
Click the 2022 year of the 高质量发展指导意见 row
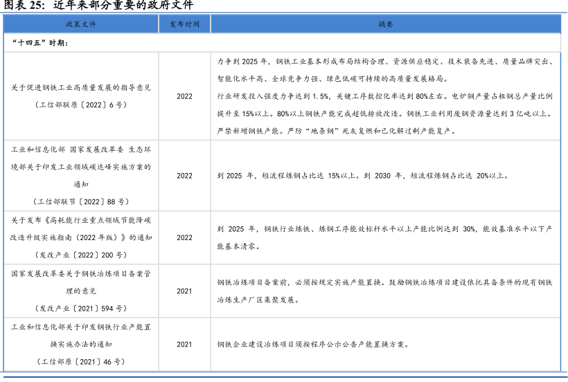pos(184,96)
